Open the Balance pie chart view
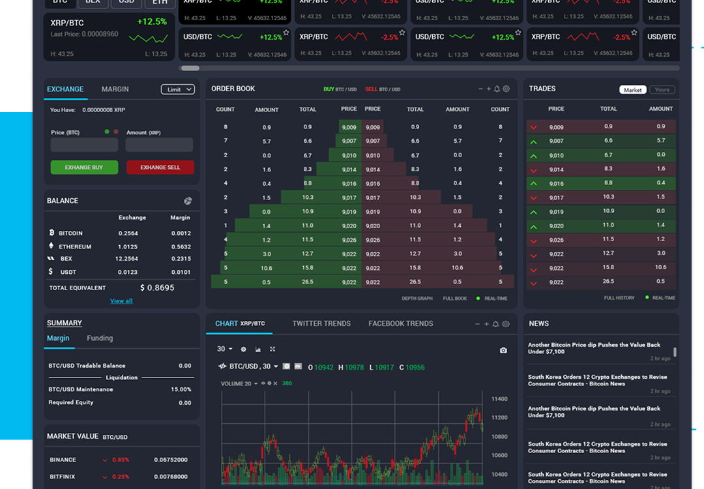 click(188, 201)
